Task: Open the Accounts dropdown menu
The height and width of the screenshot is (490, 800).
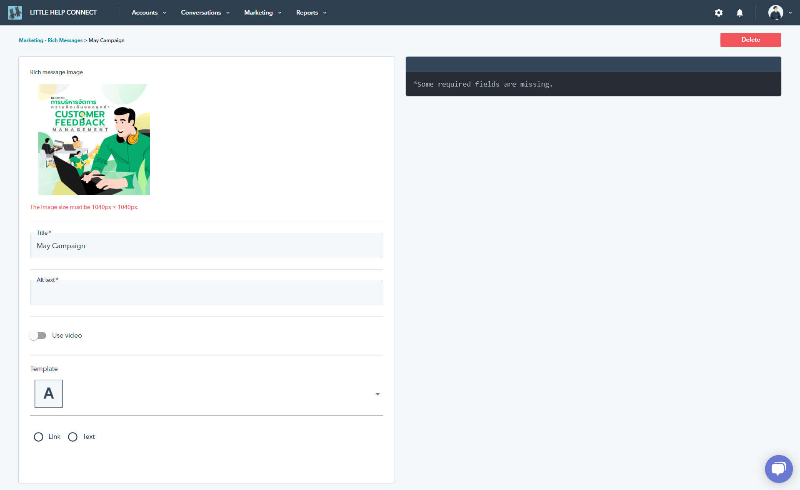Action: coord(149,12)
